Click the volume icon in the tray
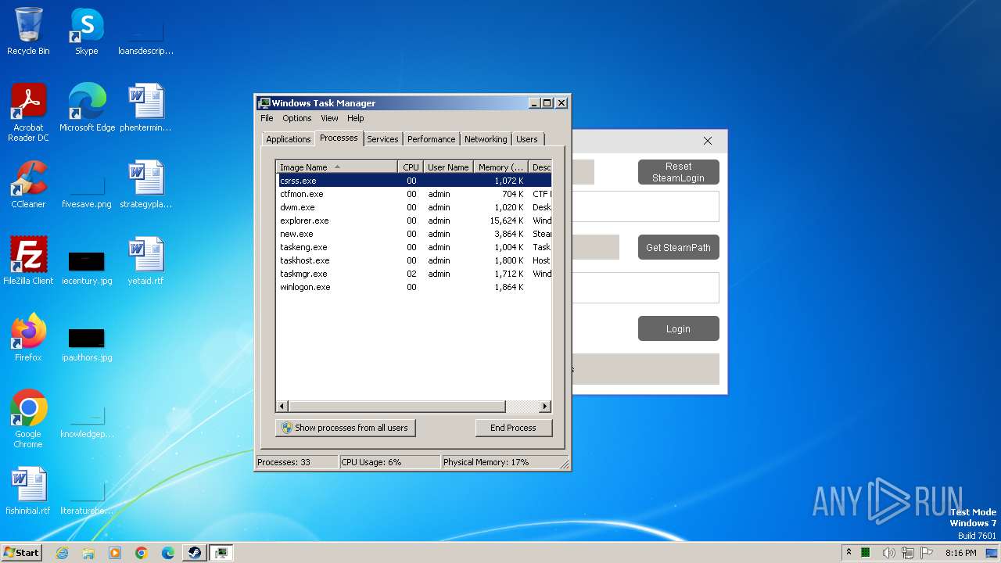Viewport: 1001px width, 563px height. (x=888, y=553)
